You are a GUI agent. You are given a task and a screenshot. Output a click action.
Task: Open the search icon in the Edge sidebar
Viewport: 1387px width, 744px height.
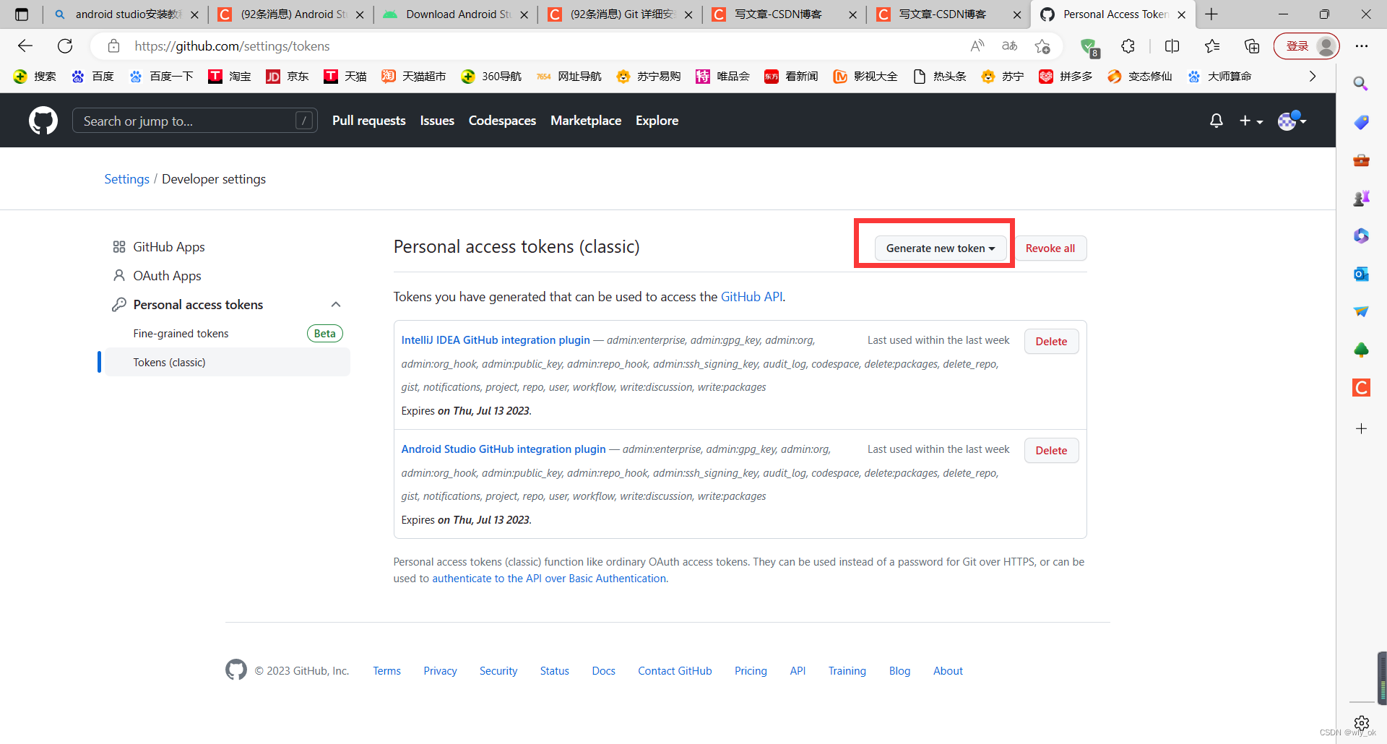coord(1361,83)
